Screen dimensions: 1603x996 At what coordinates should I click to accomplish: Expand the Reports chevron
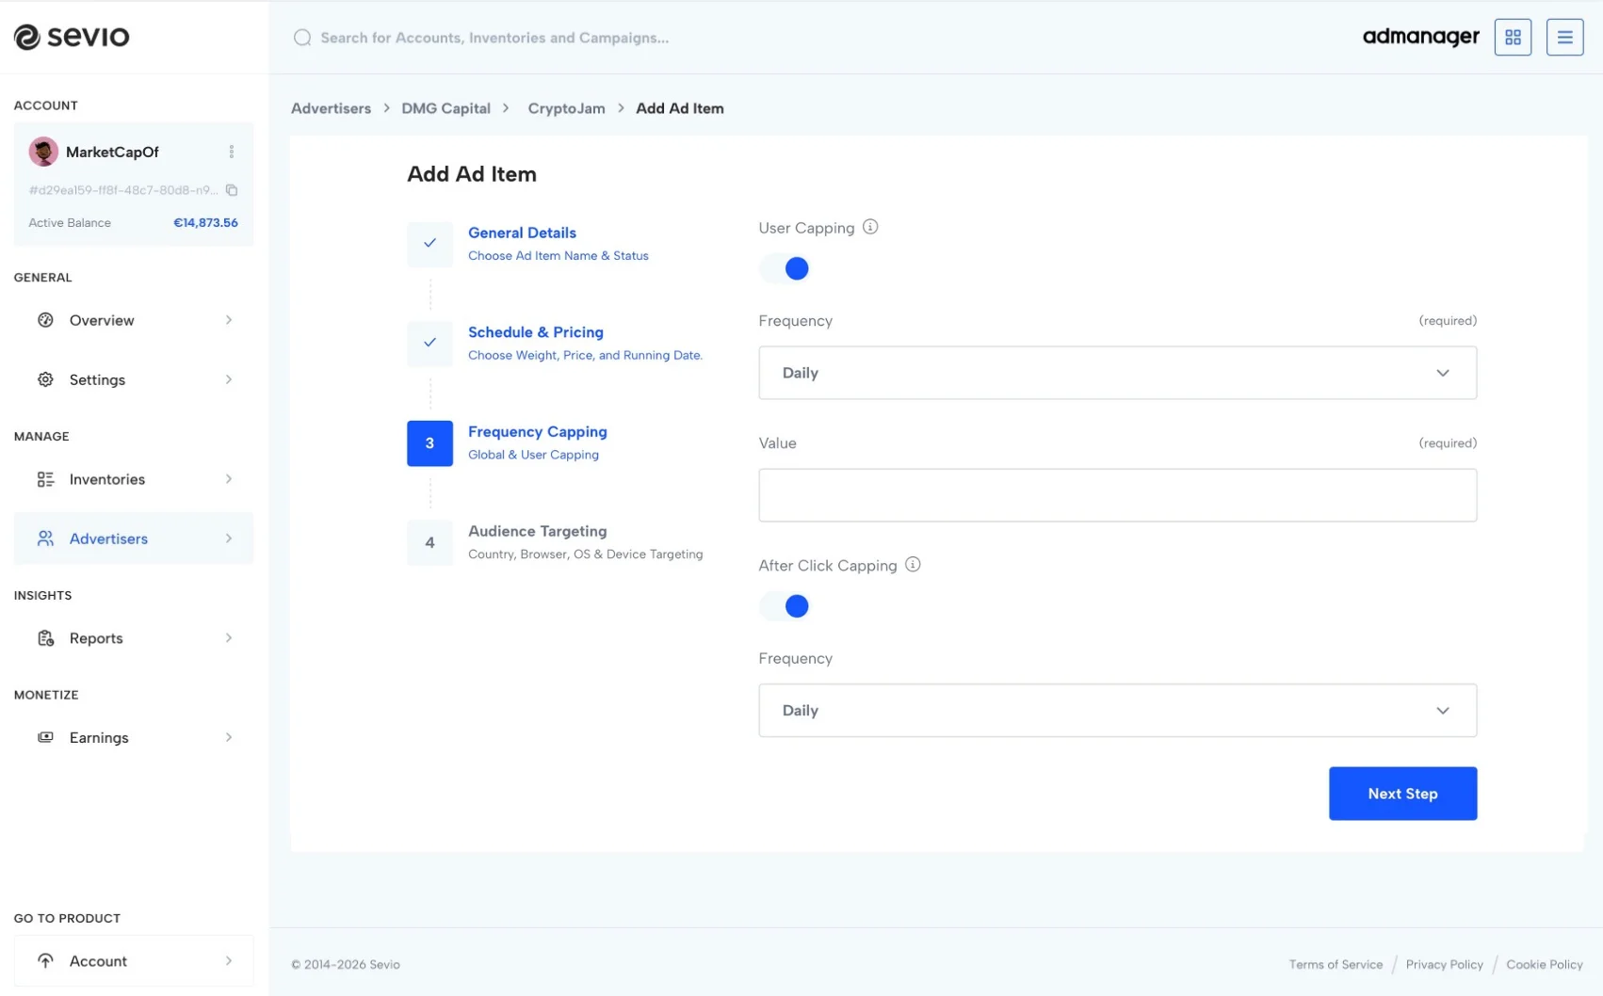pyautogui.click(x=229, y=638)
